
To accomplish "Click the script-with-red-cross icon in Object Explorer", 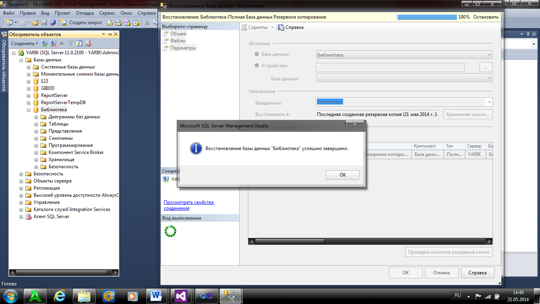I will coord(88,43).
